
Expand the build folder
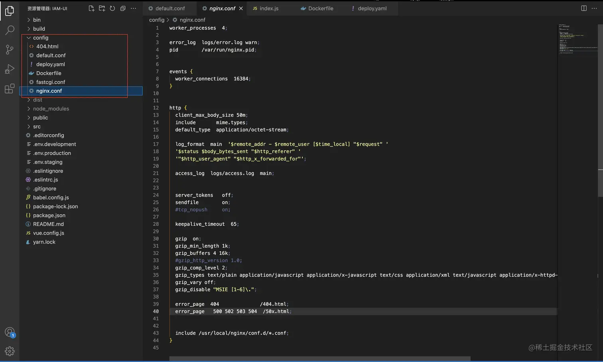click(x=81, y=29)
